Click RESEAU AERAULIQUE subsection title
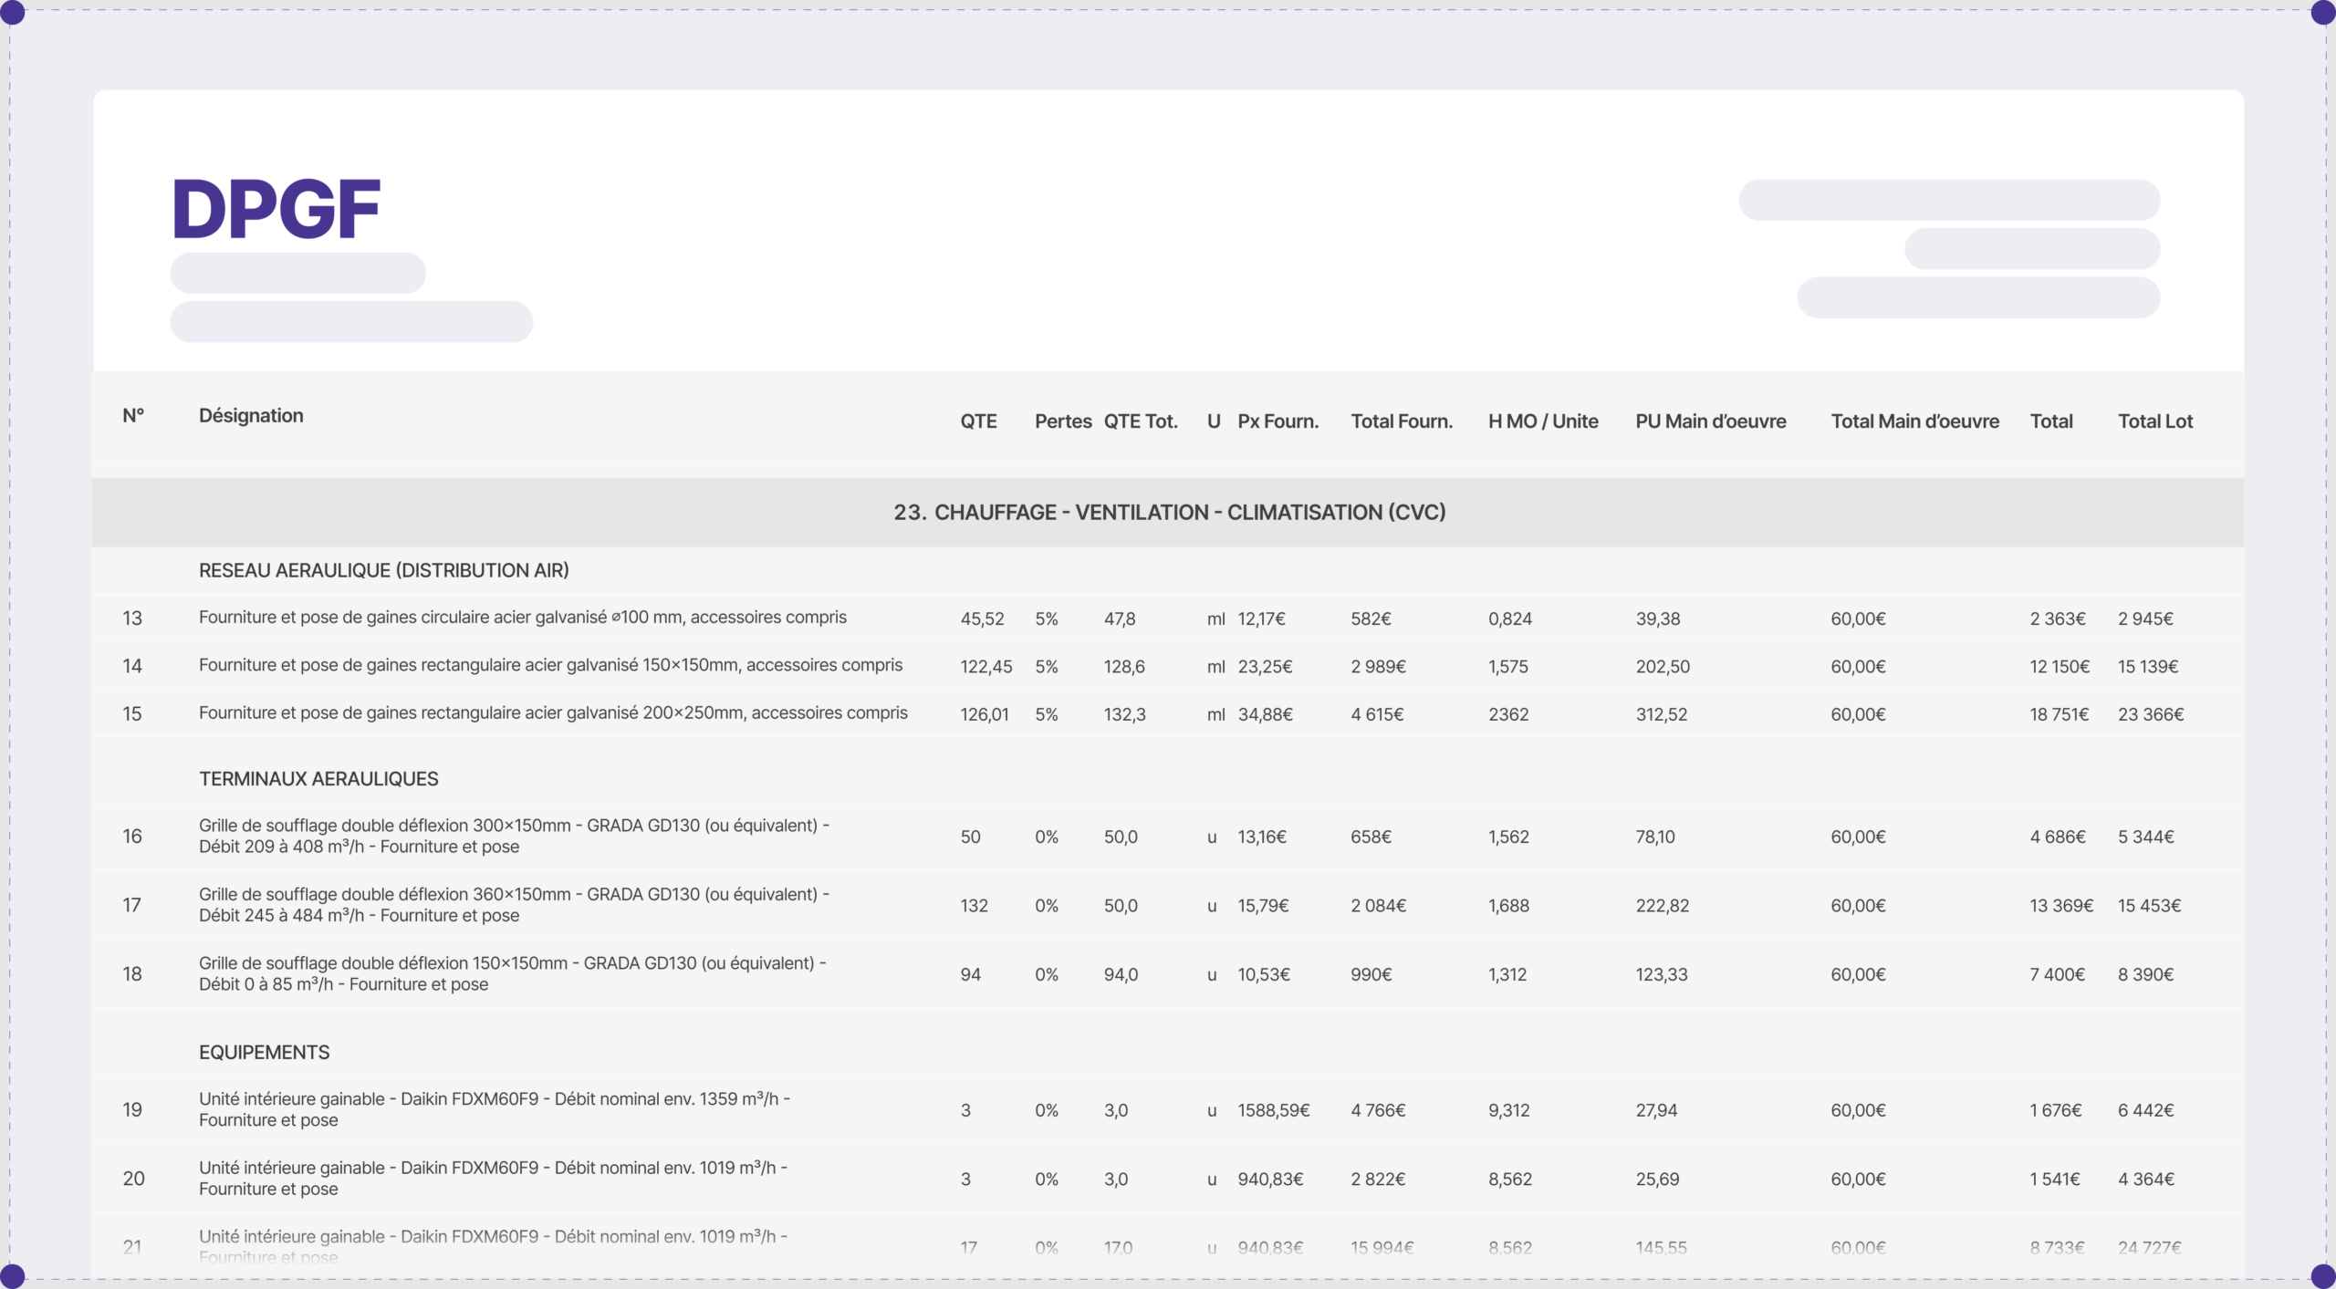2336x1289 pixels. coord(383,571)
